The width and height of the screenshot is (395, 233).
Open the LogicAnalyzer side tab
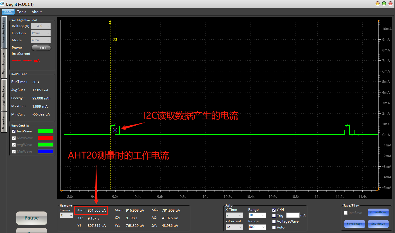click(3, 95)
